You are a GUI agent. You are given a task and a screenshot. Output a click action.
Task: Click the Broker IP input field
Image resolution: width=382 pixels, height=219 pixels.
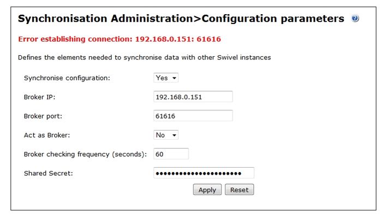[193, 97]
